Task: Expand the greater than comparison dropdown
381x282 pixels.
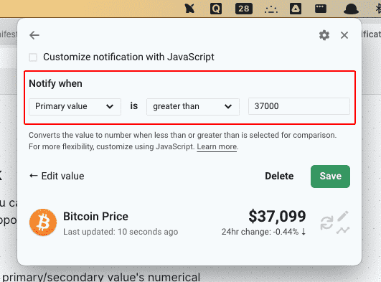Action: pos(193,106)
